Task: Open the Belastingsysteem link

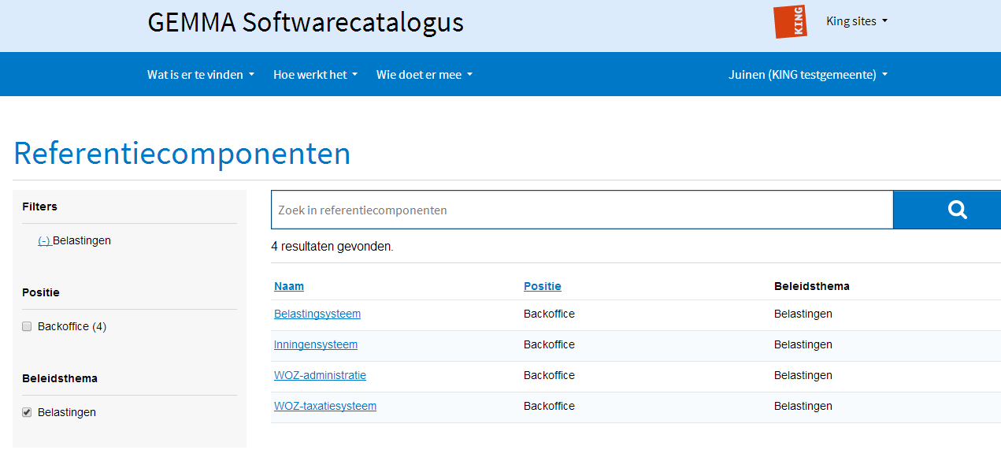Action: (317, 314)
